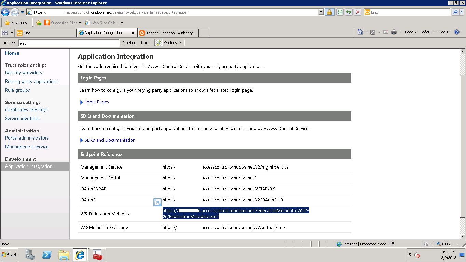Click inside the Find search box
Screen dimensions: 466x262
tap(68, 43)
